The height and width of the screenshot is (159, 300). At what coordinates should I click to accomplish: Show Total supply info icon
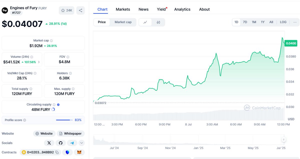[31, 89]
